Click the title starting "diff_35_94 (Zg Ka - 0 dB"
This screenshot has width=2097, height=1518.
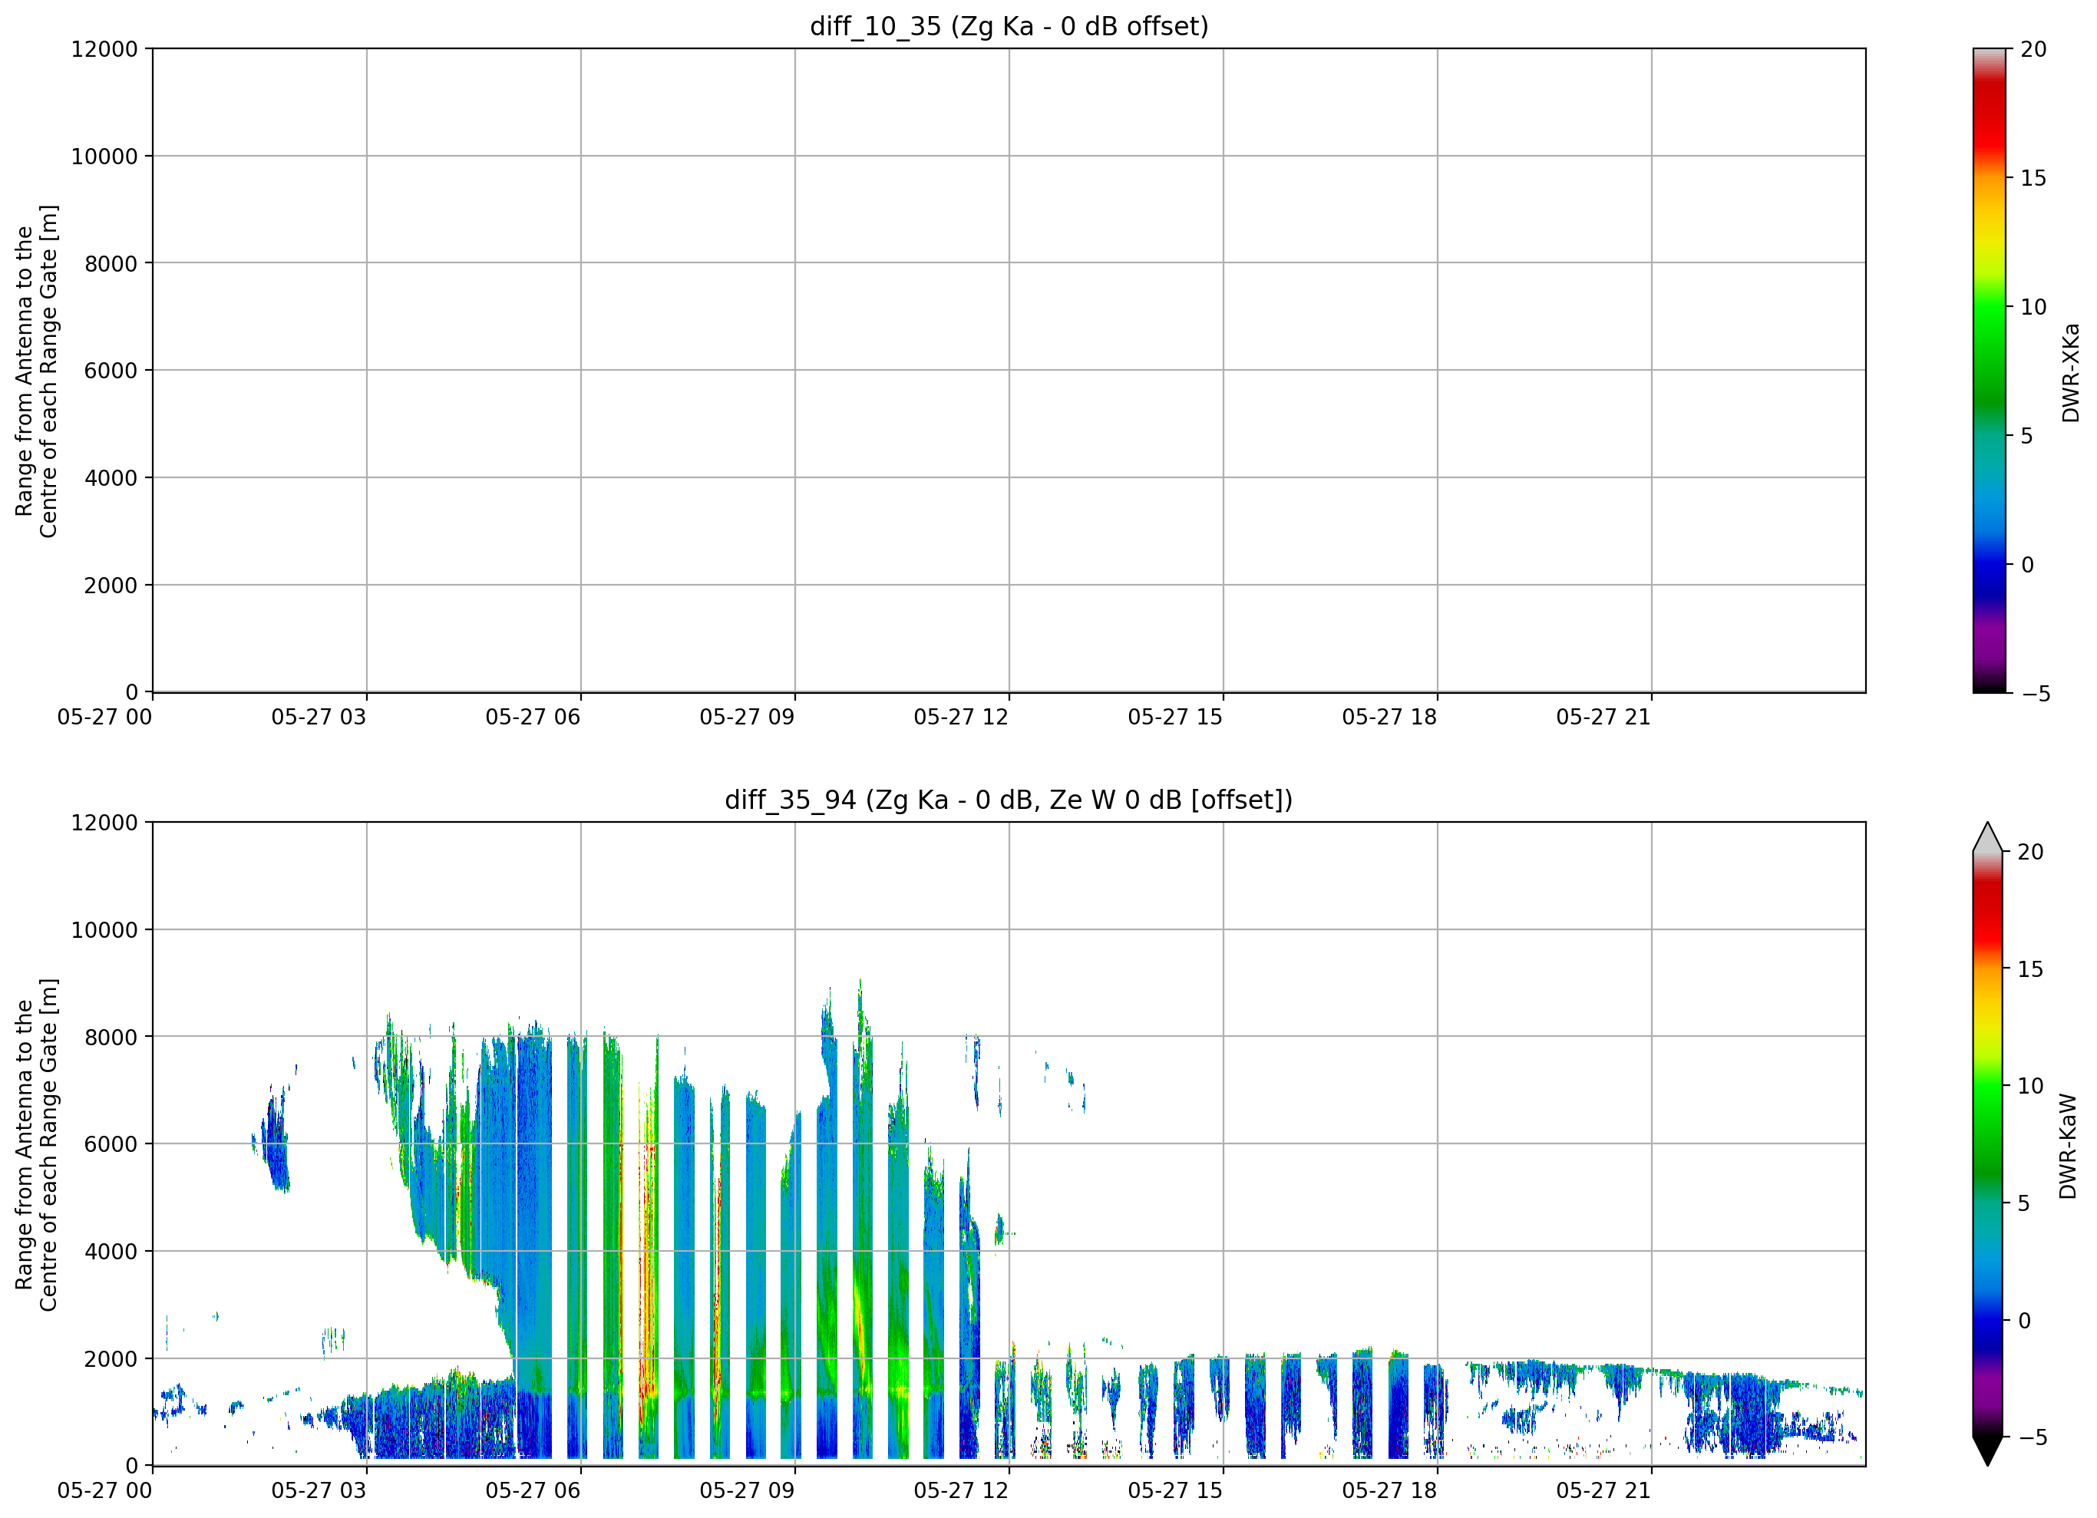1009,800
